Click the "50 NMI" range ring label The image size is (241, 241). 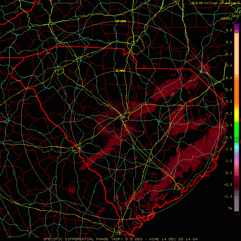point(120,71)
